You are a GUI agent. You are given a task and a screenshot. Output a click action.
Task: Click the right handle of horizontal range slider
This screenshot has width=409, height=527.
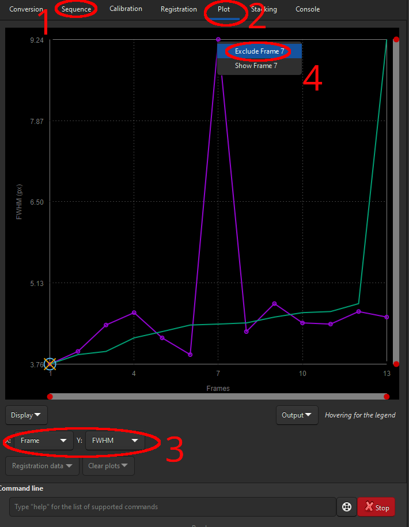point(387,397)
